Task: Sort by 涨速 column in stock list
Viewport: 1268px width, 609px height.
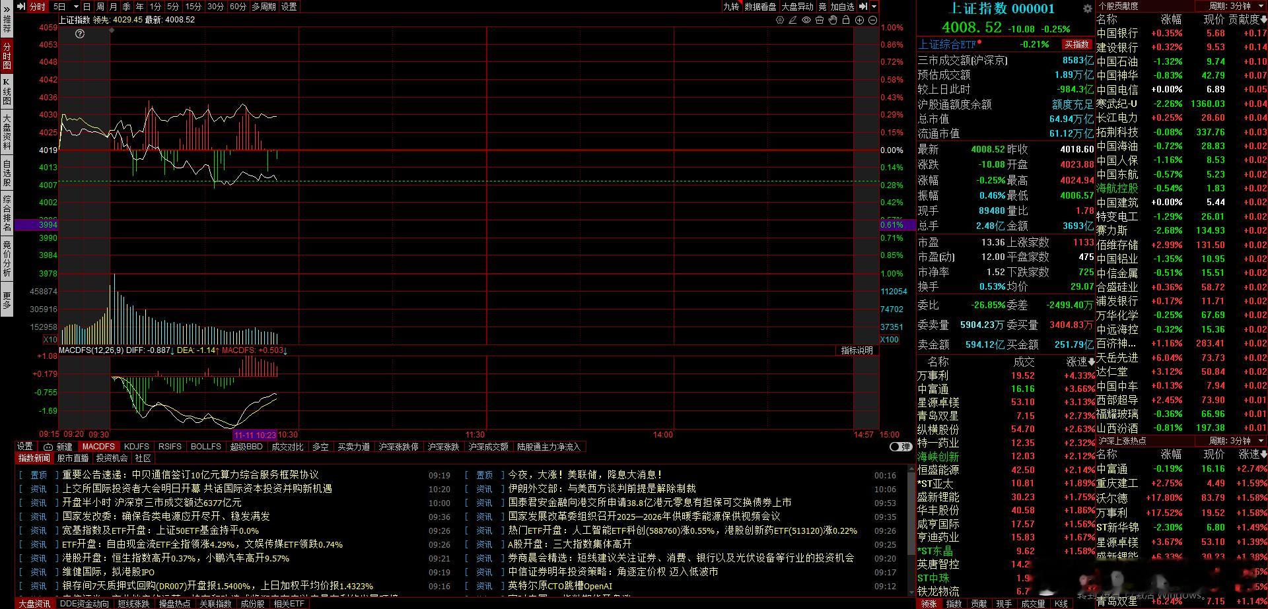Action: (x=1080, y=362)
